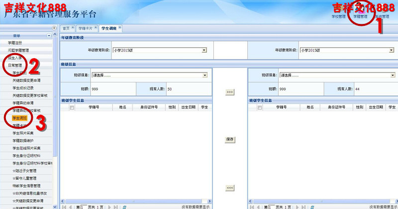398x209 pixels.
Task: Open 学籍注册 in the sidebar menu
Action: [x=15, y=43]
